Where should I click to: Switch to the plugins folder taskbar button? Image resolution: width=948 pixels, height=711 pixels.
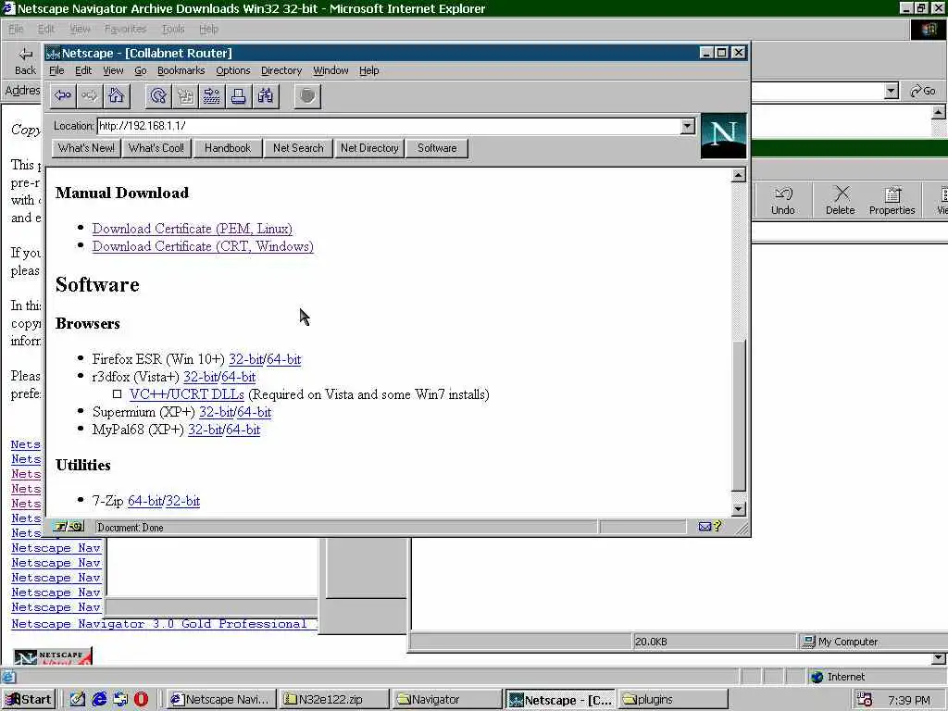click(672, 700)
